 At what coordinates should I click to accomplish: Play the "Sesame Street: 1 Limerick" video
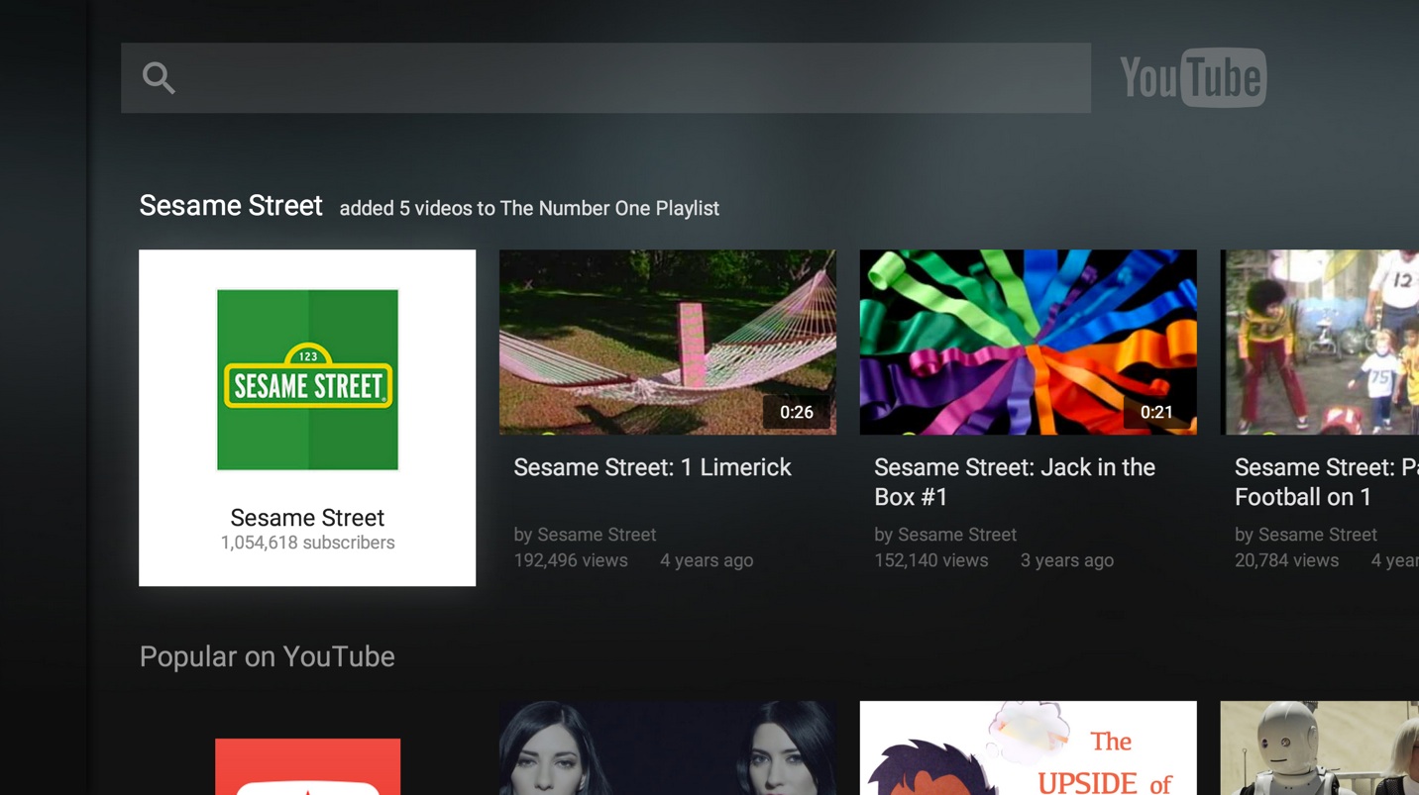667,342
